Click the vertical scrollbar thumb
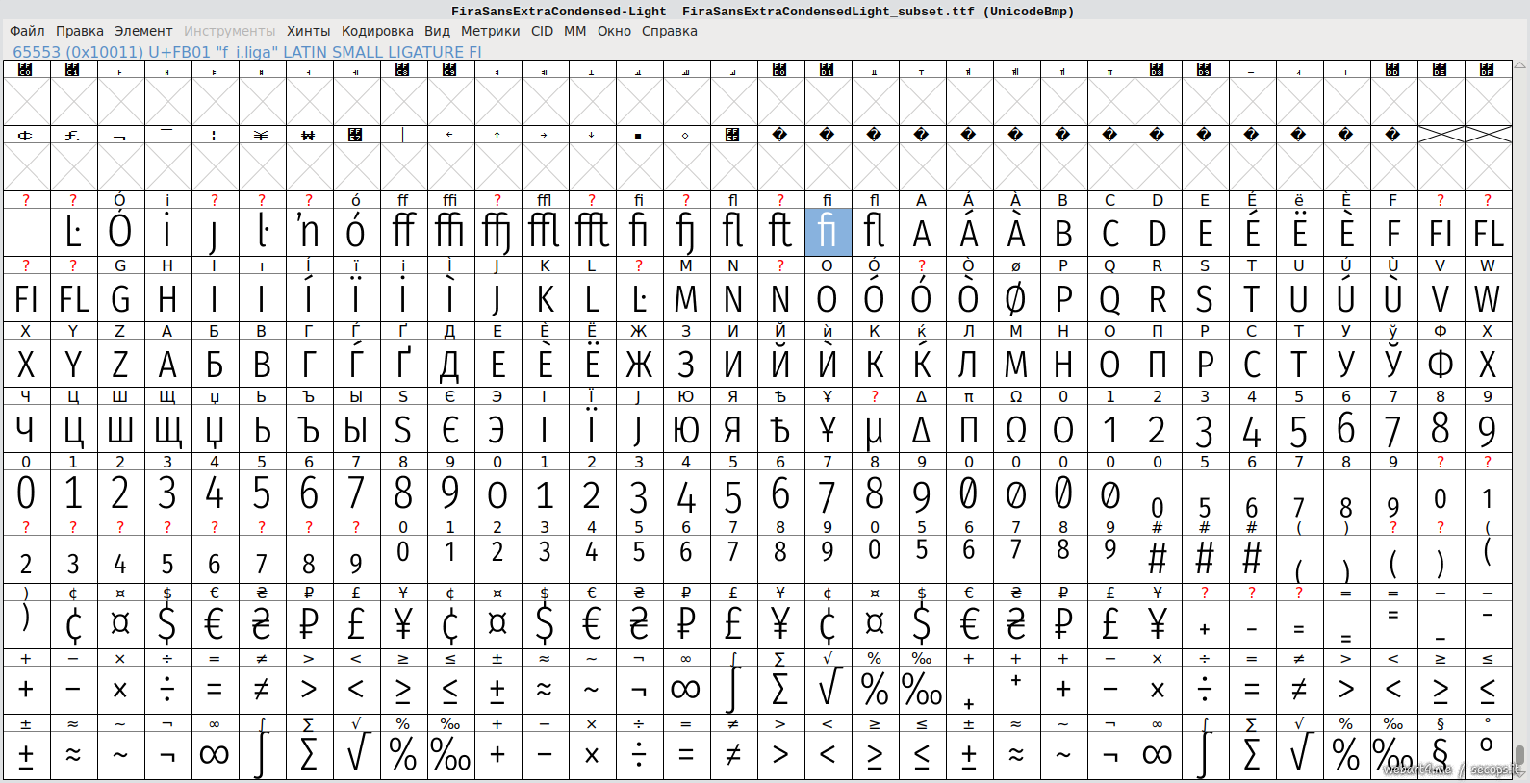This screenshot has height=783, width=1530. coord(1520,753)
